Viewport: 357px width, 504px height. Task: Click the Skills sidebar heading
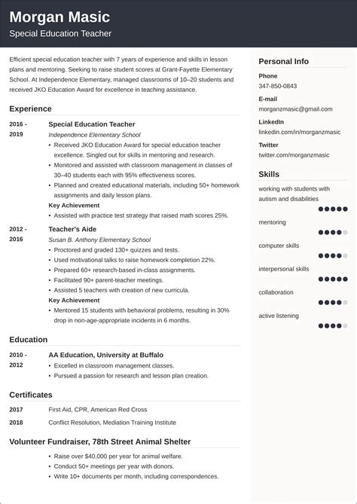click(269, 174)
